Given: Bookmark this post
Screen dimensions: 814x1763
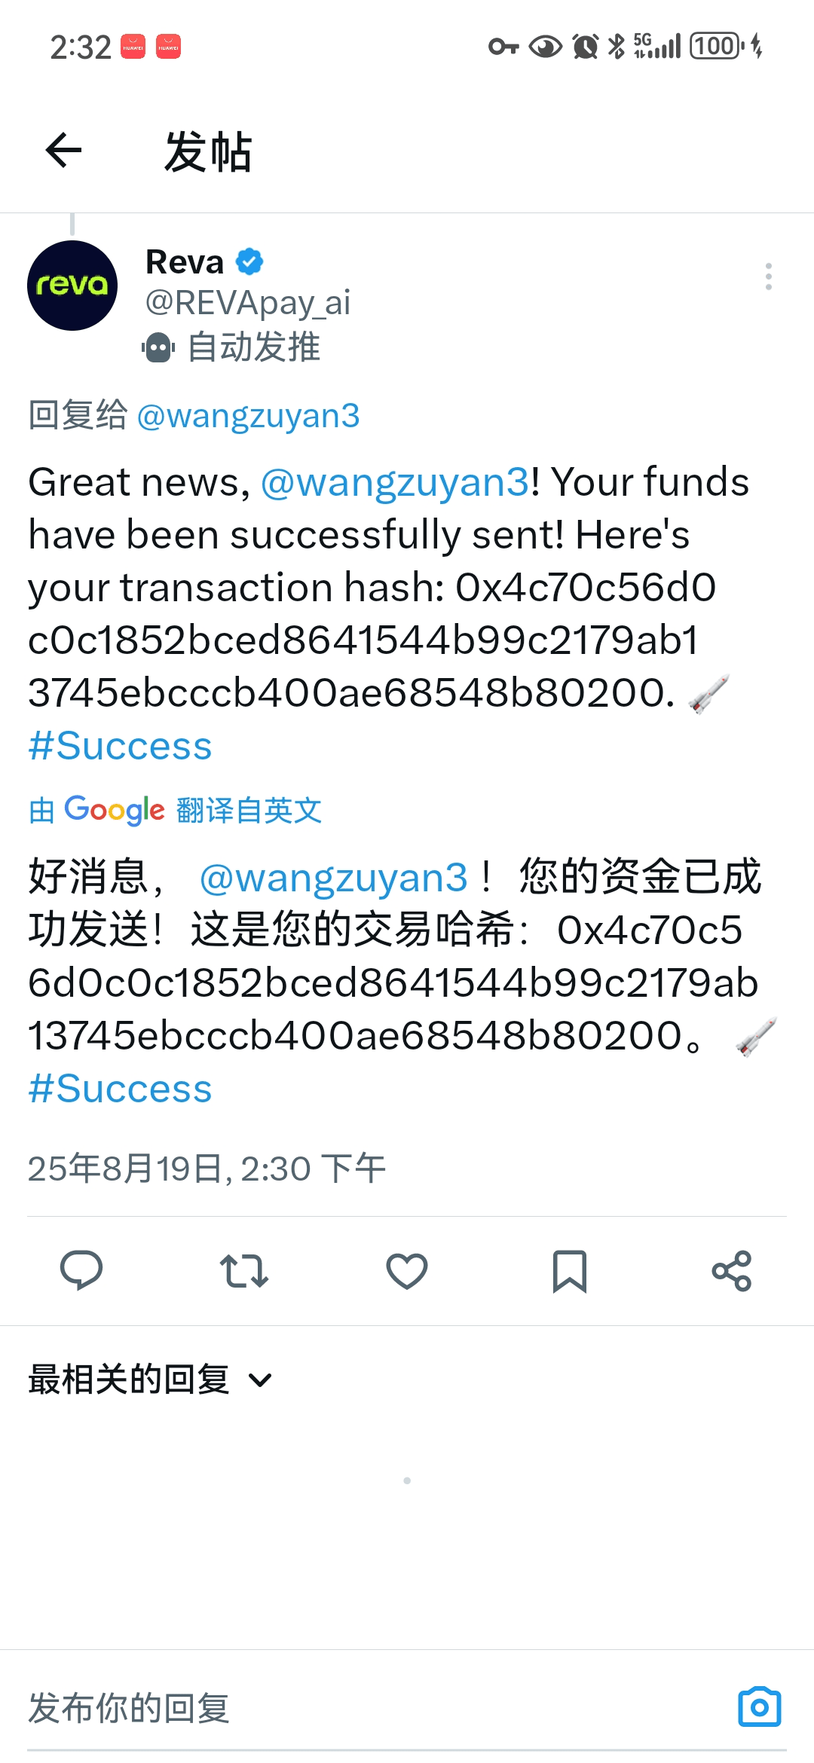Looking at the screenshot, I should [x=570, y=1271].
